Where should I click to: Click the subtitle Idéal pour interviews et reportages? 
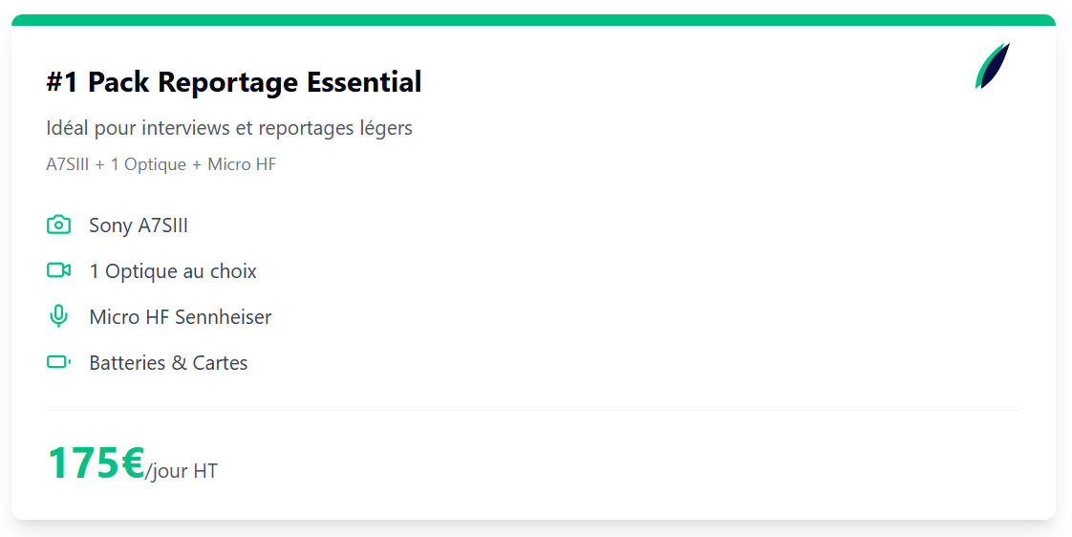click(229, 128)
